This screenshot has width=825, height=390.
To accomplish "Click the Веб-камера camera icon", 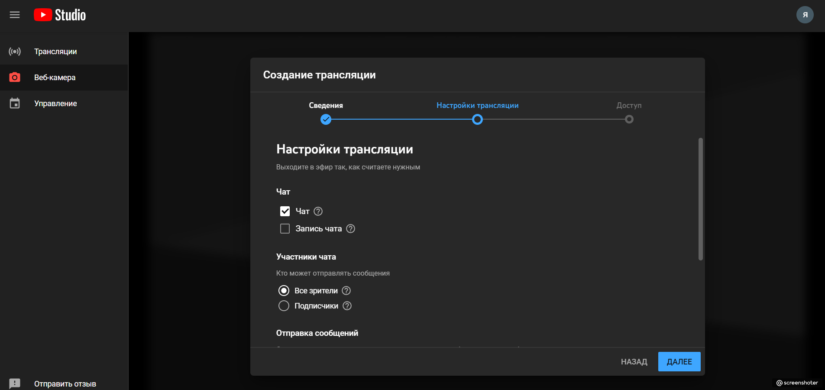I will click(15, 78).
